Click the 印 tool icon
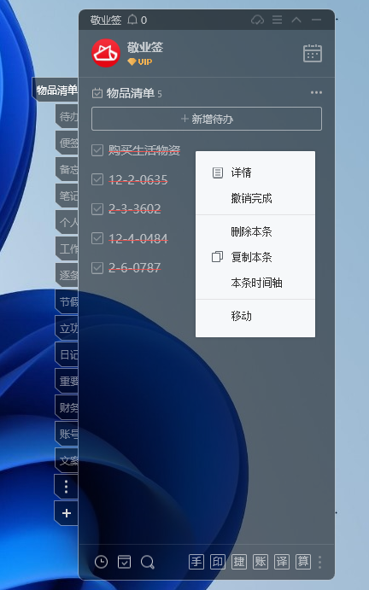The width and height of the screenshot is (369, 590). tap(218, 562)
